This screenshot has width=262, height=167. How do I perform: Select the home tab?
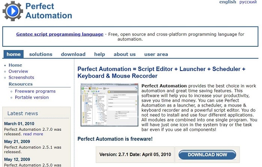13,54
